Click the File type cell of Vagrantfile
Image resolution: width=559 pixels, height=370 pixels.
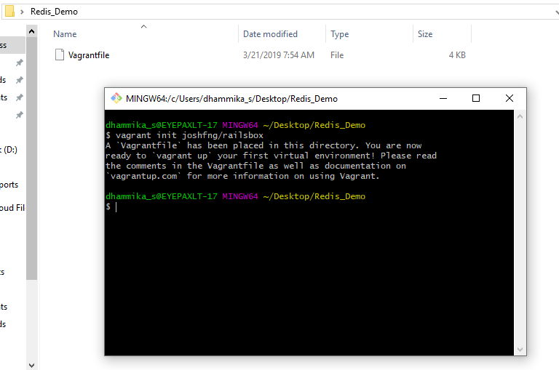pos(337,55)
